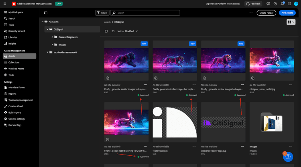This screenshot has height=167, width=301.
Task: Open the notifications bell icon
Action: [x=282, y=4]
